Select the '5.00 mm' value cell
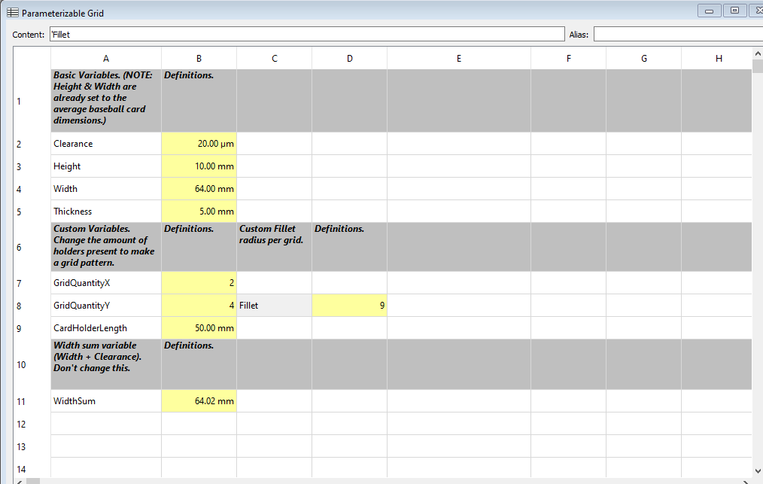The image size is (763, 484). (x=199, y=212)
